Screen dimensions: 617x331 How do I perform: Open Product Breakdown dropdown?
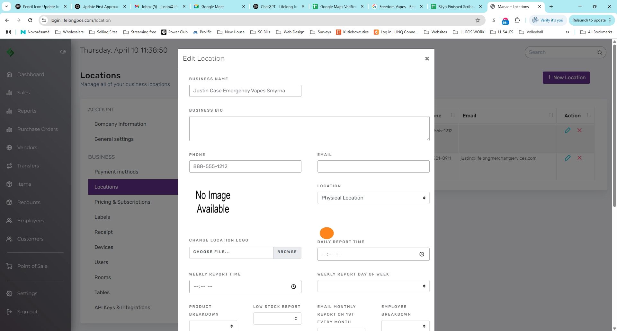pyautogui.click(x=213, y=326)
